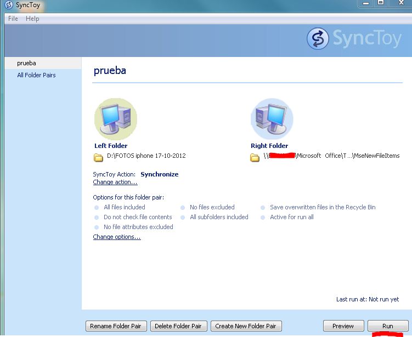Minimize the SyncToy window

point(366,3)
